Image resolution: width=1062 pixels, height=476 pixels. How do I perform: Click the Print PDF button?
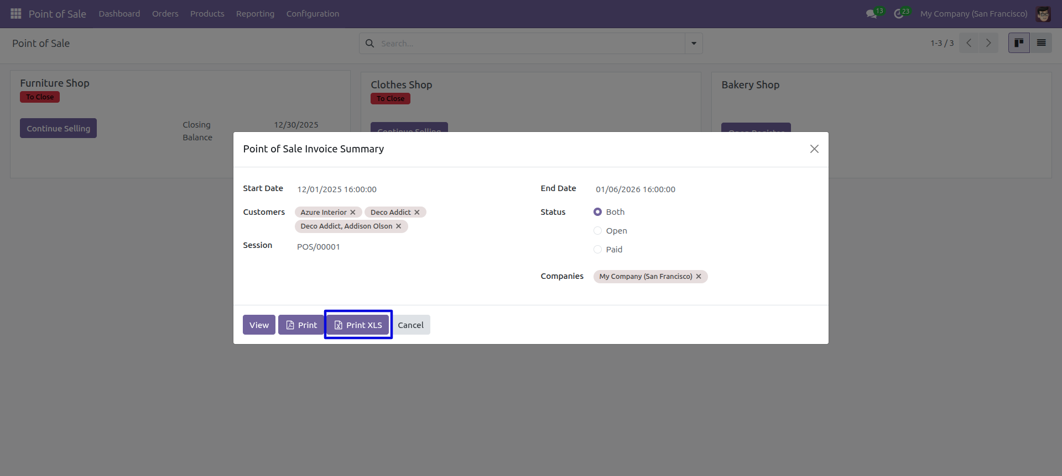pyautogui.click(x=301, y=325)
